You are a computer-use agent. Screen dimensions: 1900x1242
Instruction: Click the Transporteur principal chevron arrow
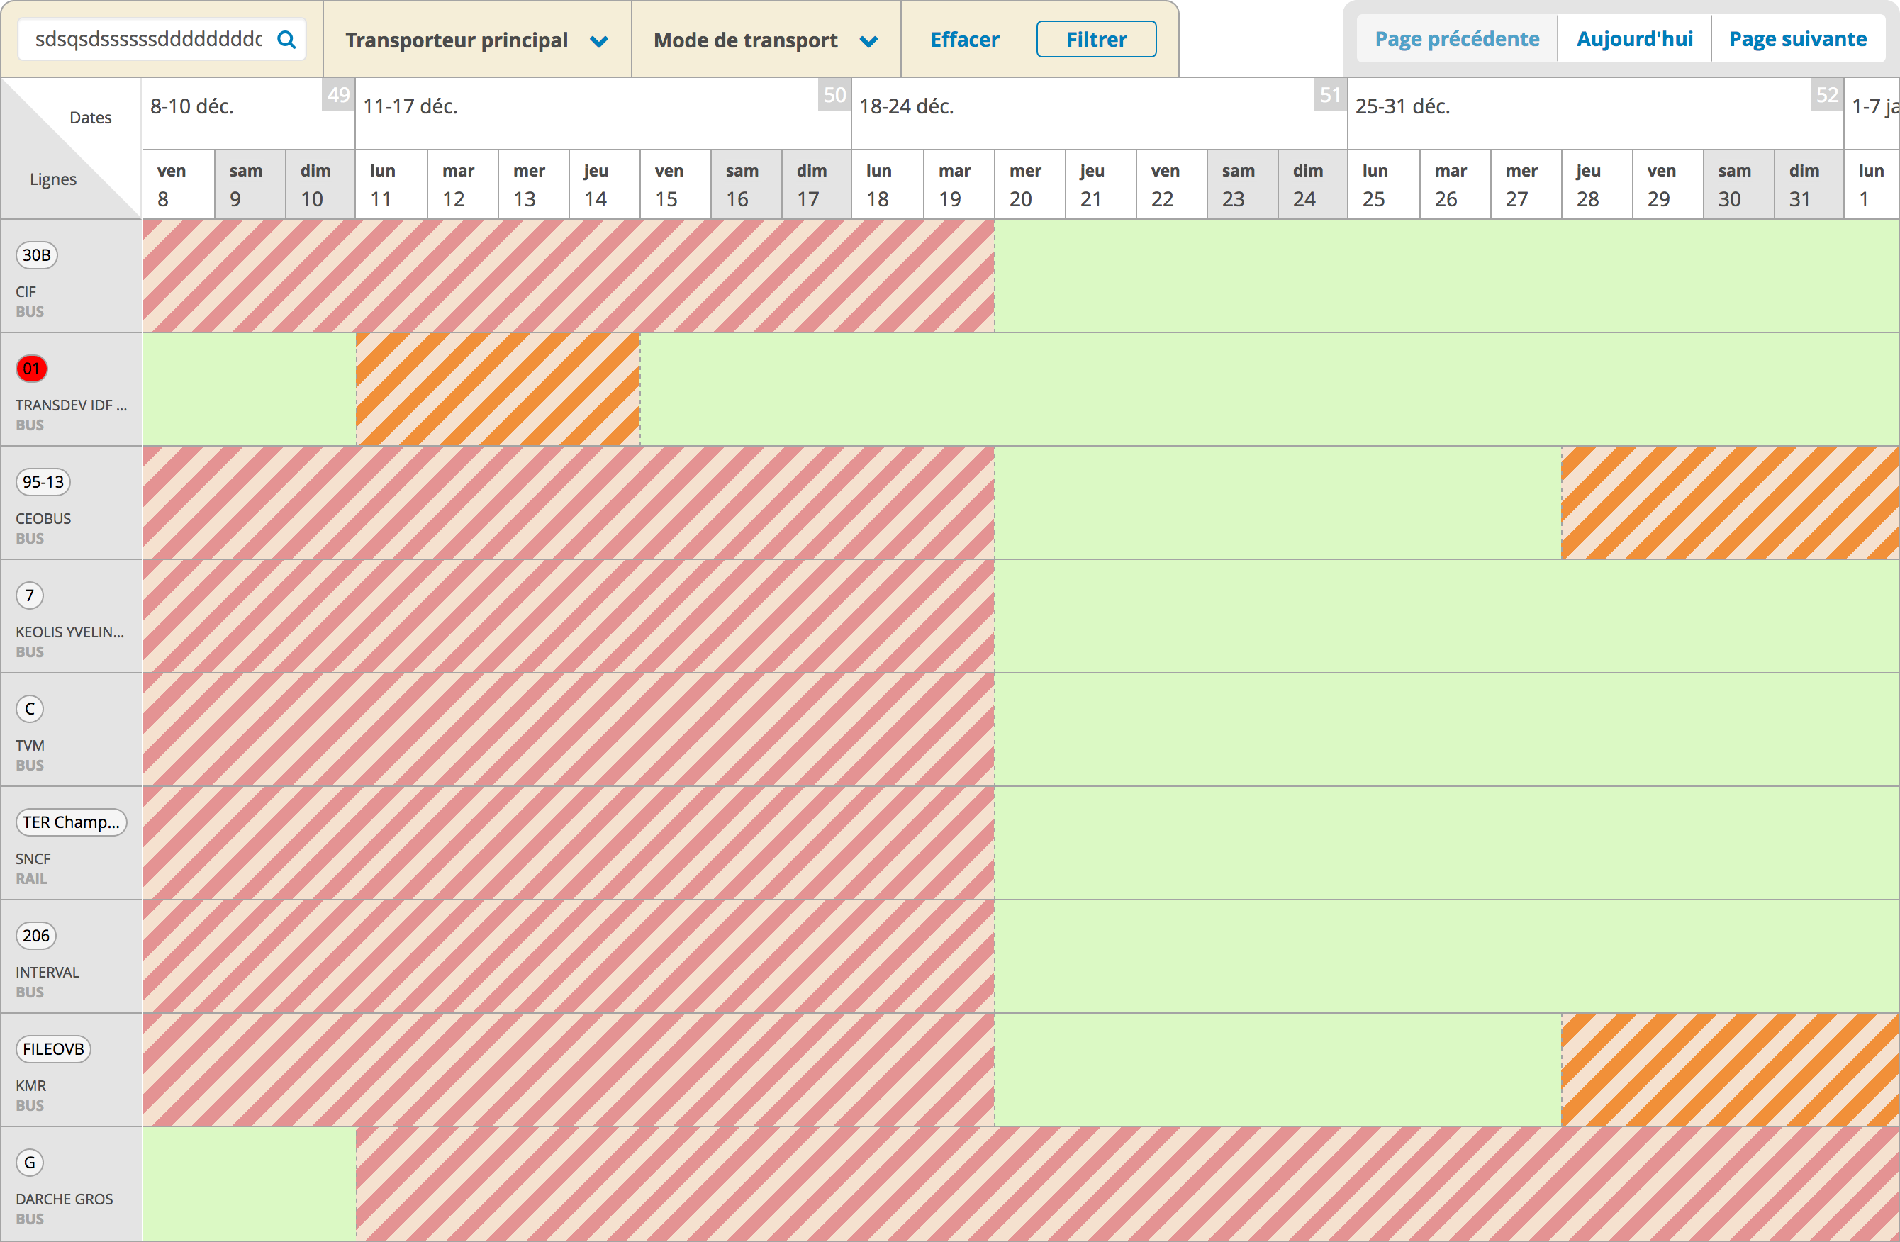(x=599, y=42)
